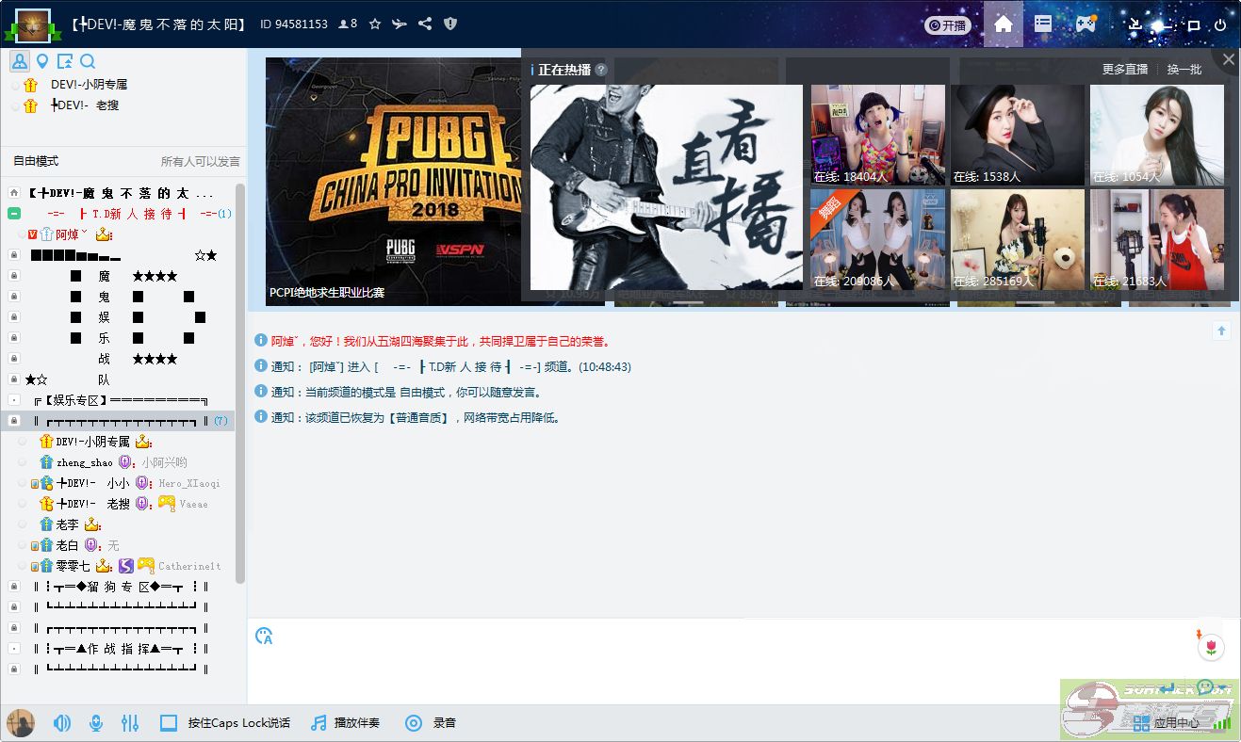Open 应用中心 app center
1241x742 pixels.
[x=1167, y=723]
